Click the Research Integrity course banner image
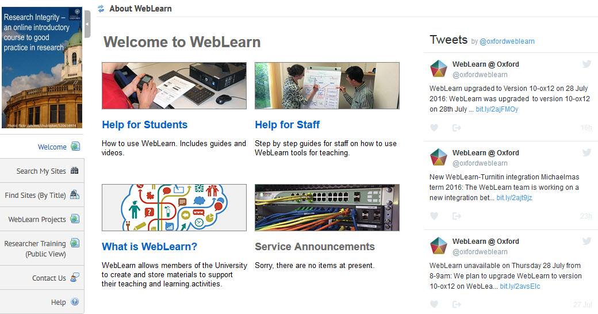 (42, 68)
